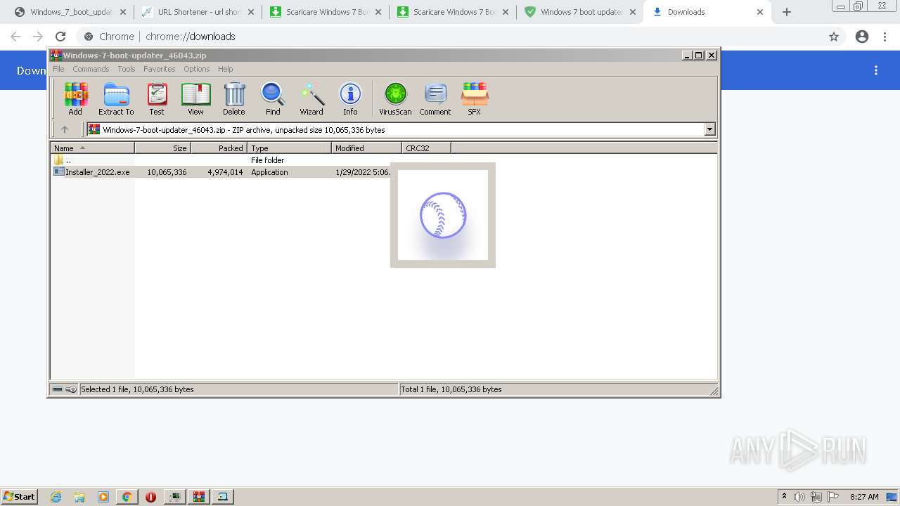This screenshot has width=900, height=506.
Task: Click the Comment toolbar icon
Action: (x=435, y=98)
